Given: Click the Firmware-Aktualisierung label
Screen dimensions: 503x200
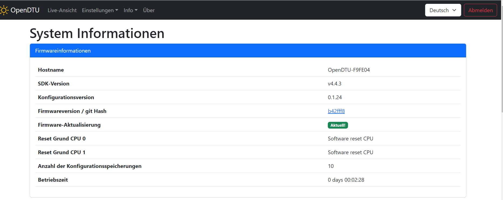Looking at the screenshot, I should (69, 125).
